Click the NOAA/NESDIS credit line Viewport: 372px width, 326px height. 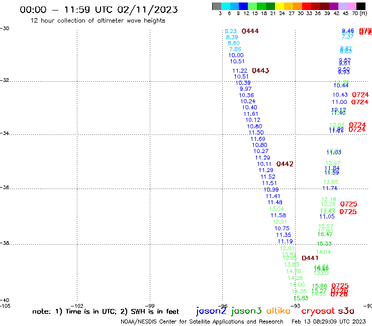coord(202,321)
